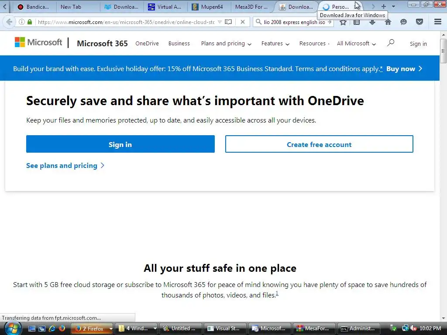The width and height of the screenshot is (447, 335).
Task: Expand Plans and pricing menu
Action: tap(226, 44)
